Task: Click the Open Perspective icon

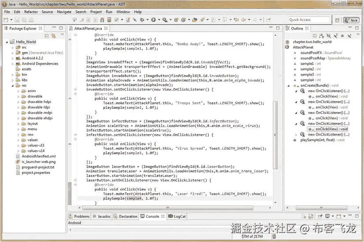Action: click(x=337, y=20)
